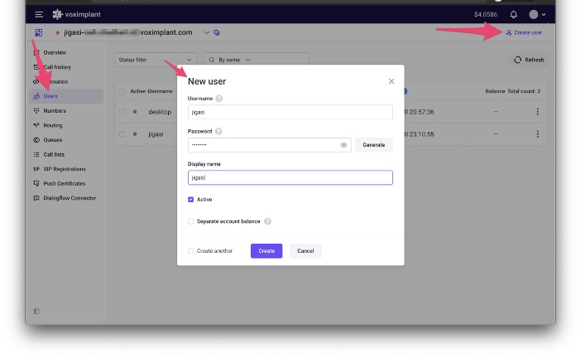Viewport: 581px width, 358px height.
Task: Open the hamburger navigation menu
Action: tap(39, 14)
